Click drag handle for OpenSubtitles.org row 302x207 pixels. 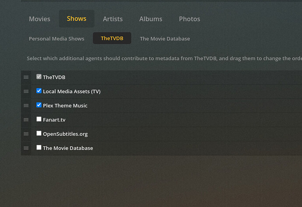coord(26,134)
